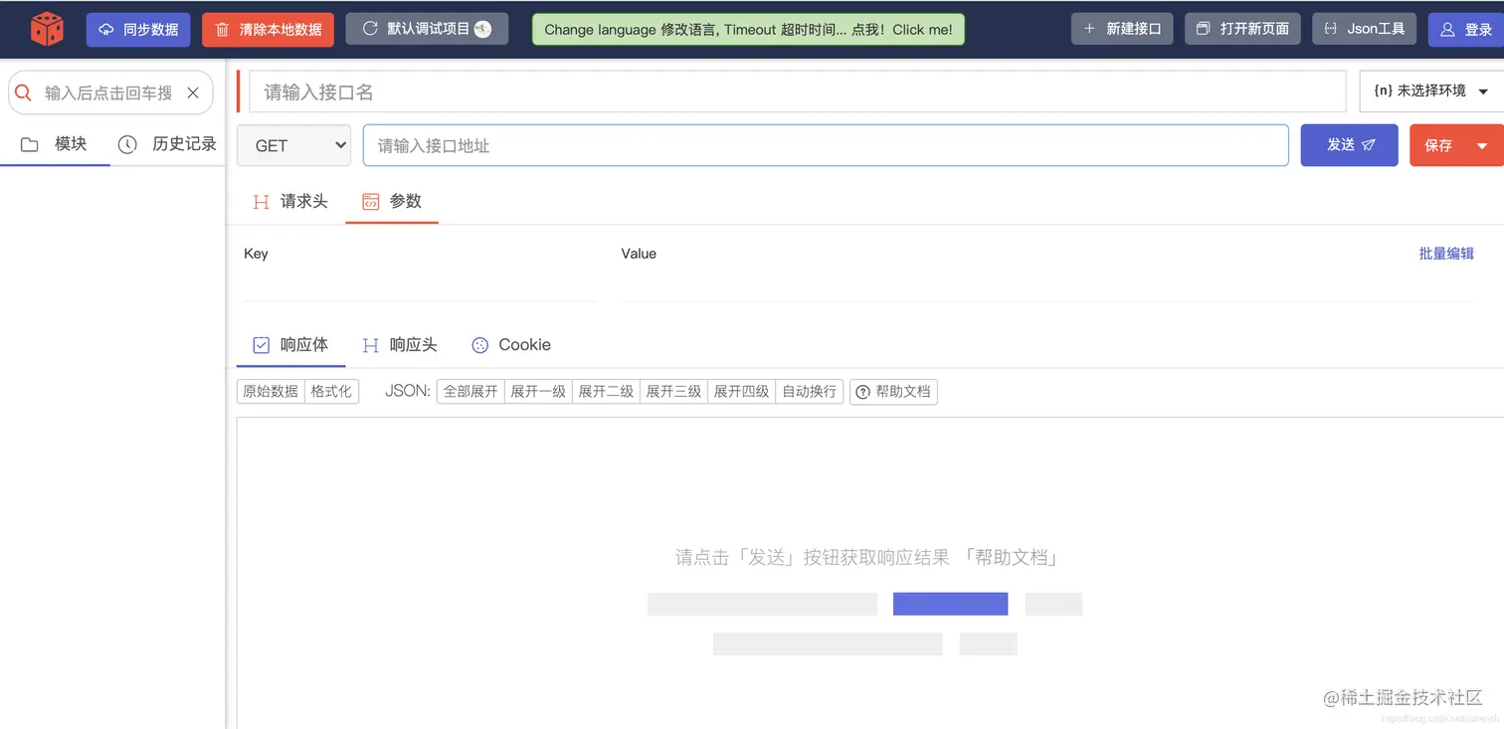Click the interface name input 请输入接口名
1504x729 pixels.
(x=797, y=91)
